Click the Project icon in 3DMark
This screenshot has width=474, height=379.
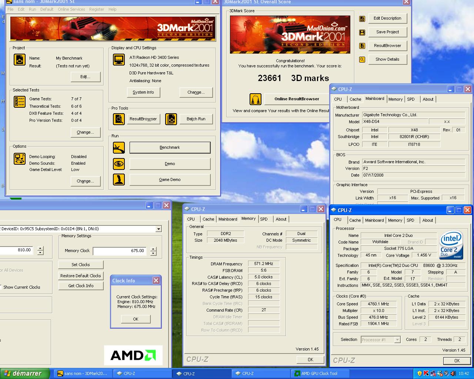tap(20, 60)
